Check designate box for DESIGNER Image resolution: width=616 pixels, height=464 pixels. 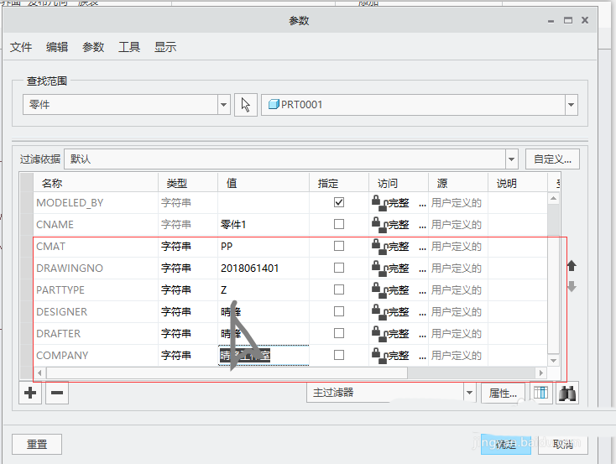339,311
